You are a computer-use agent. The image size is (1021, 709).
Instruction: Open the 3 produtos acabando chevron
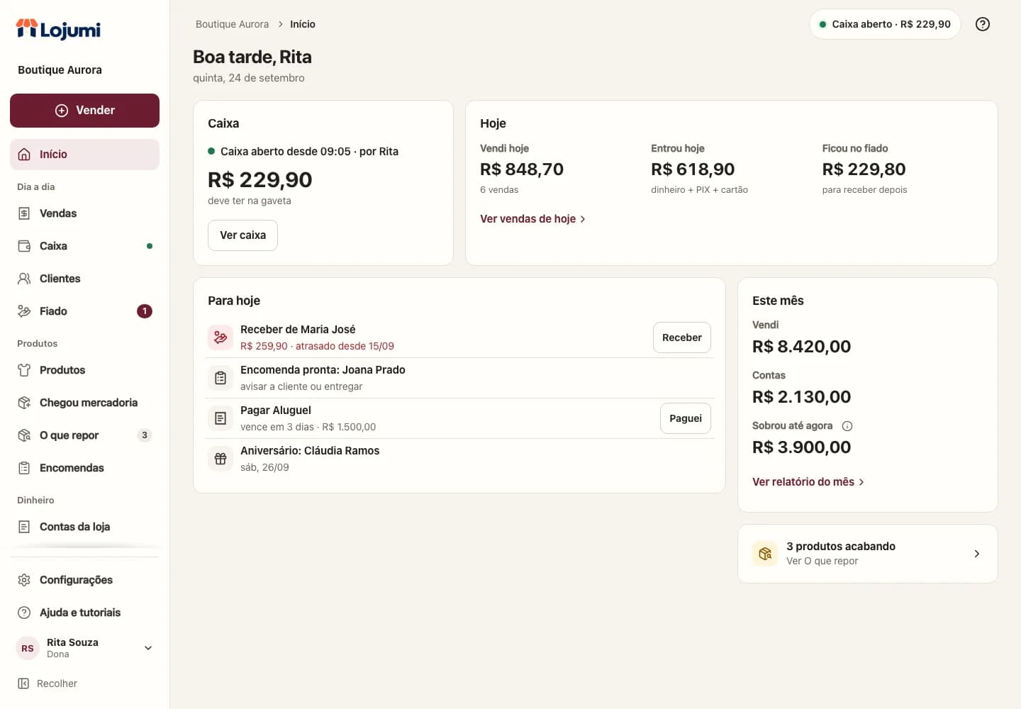coord(977,554)
